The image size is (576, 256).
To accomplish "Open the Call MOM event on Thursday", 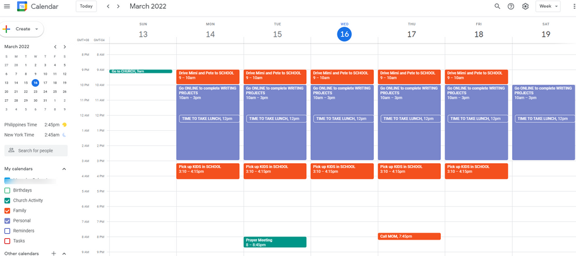I will click(x=409, y=236).
